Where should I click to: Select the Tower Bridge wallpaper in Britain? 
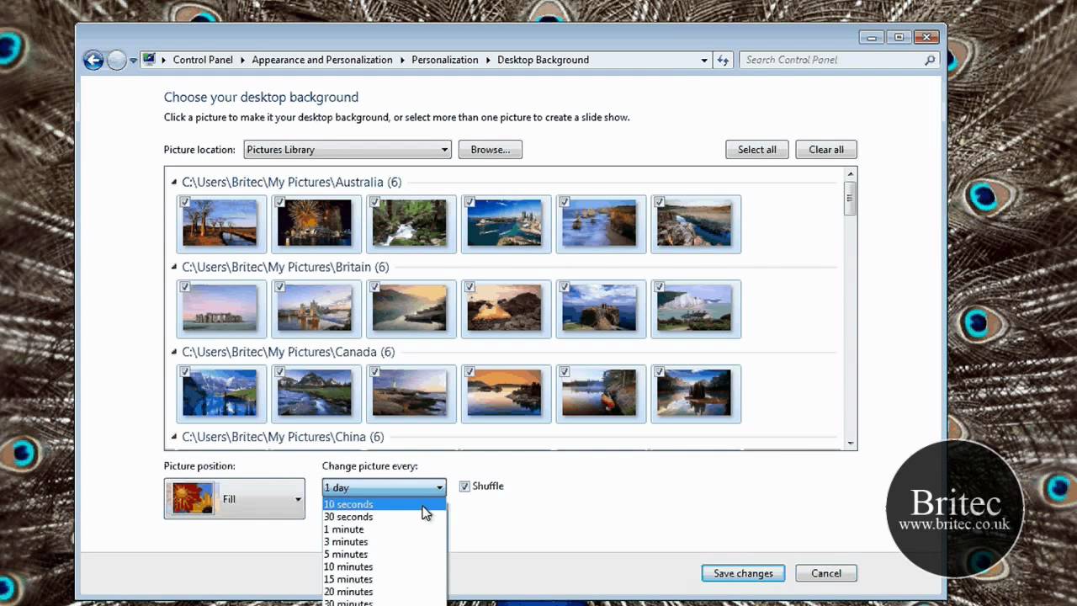coord(316,309)
